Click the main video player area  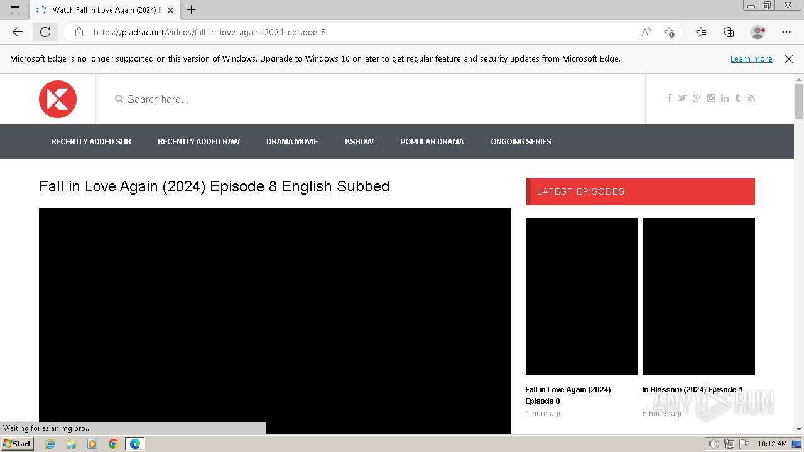pyautogui.click(x=275, y=321)
